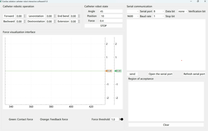Click the Open the serial port button
Image resolution: width=208 pixels, height=131 pixels.
tap(160, 74)
